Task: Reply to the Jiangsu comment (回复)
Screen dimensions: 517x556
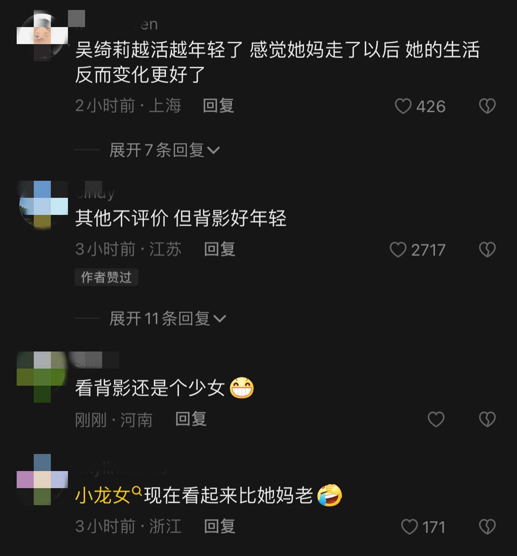Action: coord(219,249)
